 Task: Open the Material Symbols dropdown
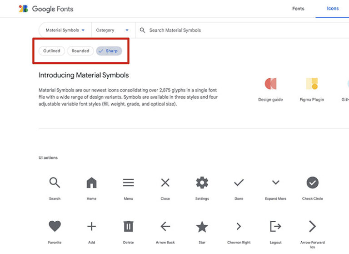click(x=65, y=30)
